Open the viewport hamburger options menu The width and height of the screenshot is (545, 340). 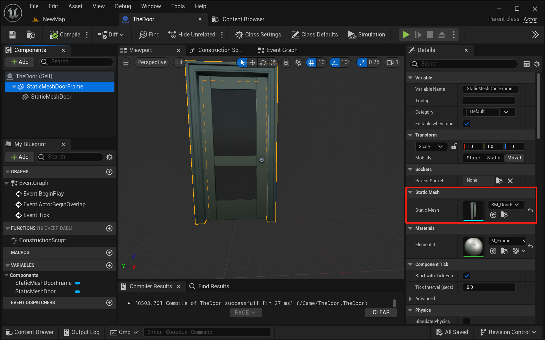126,62
